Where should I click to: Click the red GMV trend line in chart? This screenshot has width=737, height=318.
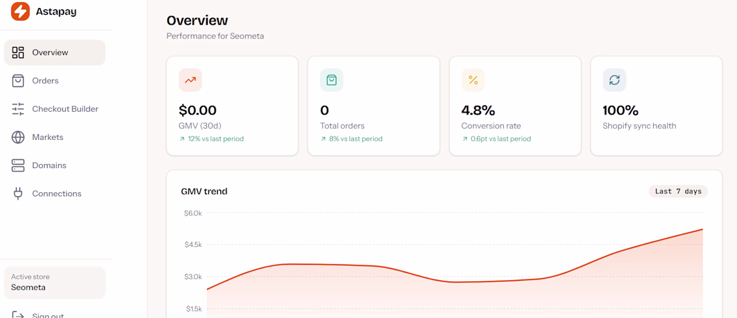point(455,282)
